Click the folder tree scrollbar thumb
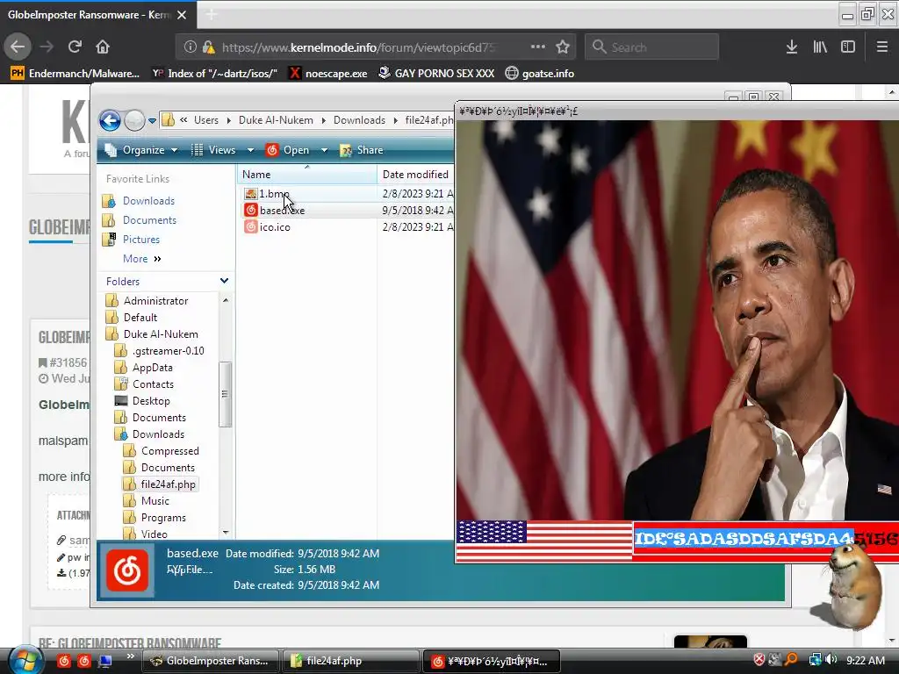The image size is (899, 674). [225, 394]
